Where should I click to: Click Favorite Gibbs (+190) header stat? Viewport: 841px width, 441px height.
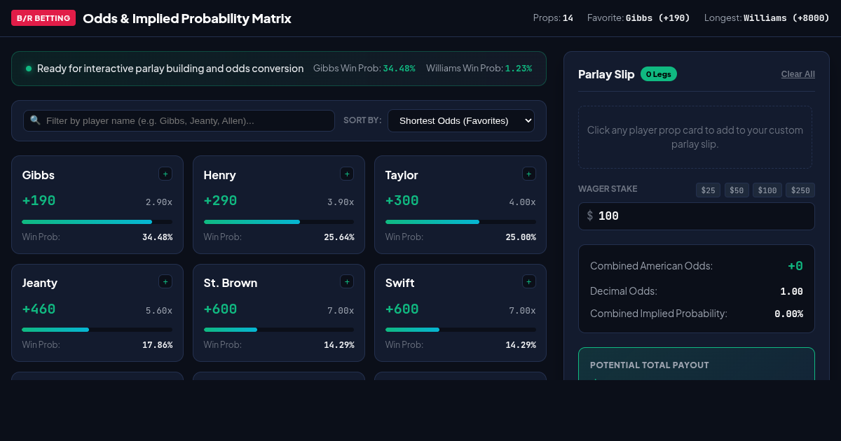[638, 18]
